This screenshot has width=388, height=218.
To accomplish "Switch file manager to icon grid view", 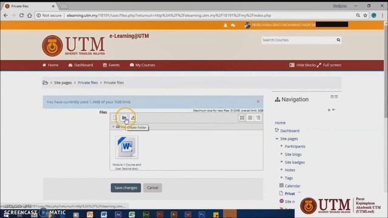I will pos(242,118).
